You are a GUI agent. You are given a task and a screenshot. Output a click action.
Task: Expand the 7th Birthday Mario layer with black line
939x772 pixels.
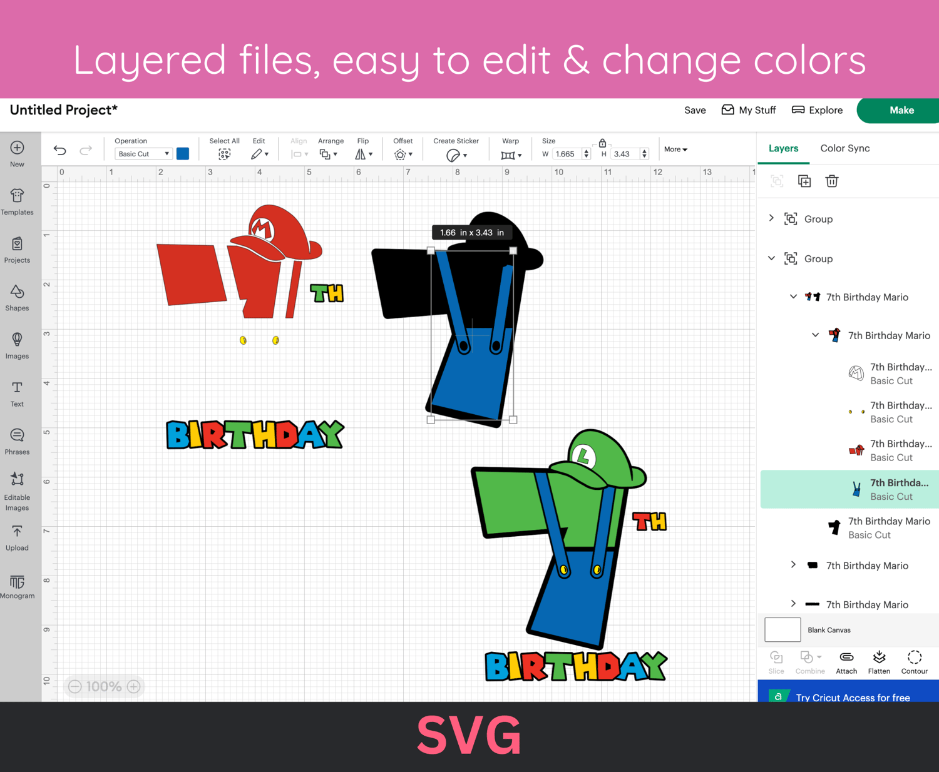pos(793,604)
